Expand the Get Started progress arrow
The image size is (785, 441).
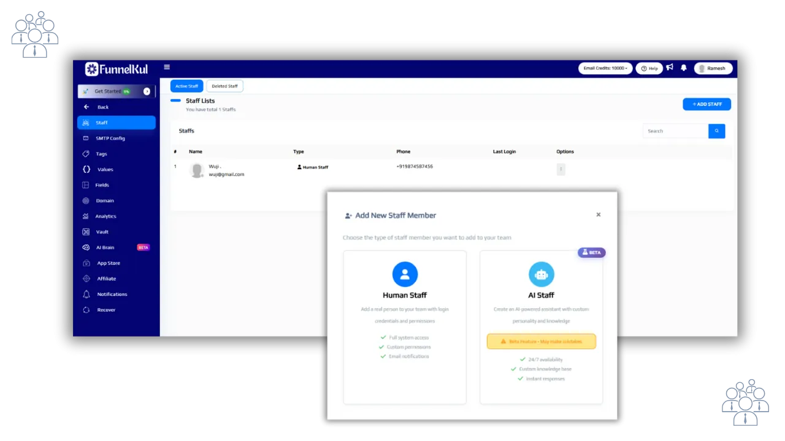coord(147,91)
